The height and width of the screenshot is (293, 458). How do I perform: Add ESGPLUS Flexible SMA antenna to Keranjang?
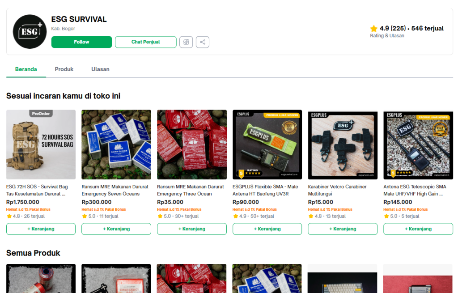267,229
